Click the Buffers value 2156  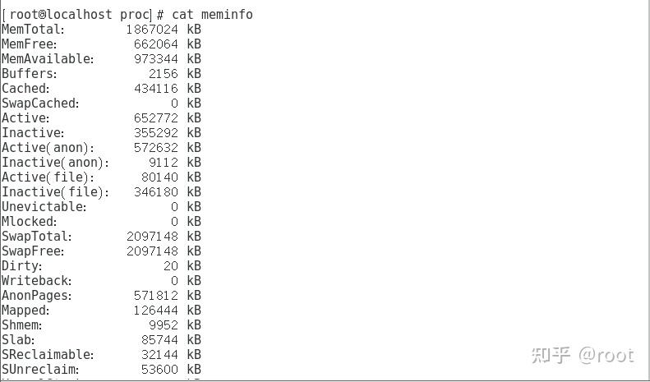164,74
